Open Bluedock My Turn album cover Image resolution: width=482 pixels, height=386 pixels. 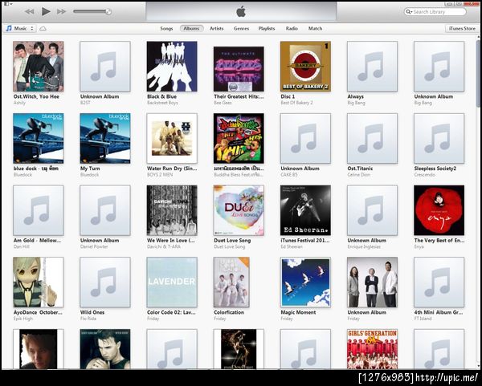[105, 138]
